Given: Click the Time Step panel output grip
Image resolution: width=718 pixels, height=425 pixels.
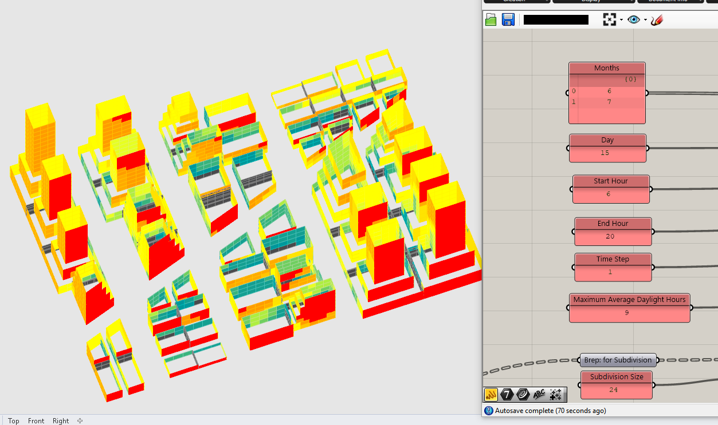Looking at the screenshot, I should point(653,267).
